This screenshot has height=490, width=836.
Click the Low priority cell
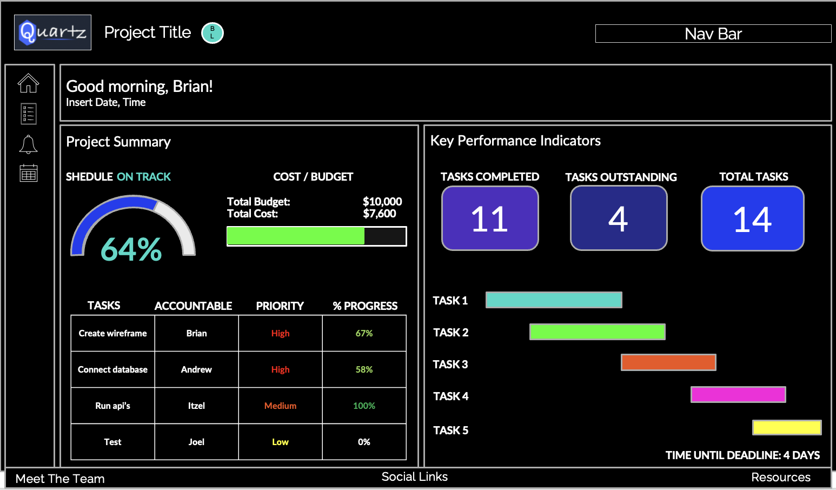281,442
